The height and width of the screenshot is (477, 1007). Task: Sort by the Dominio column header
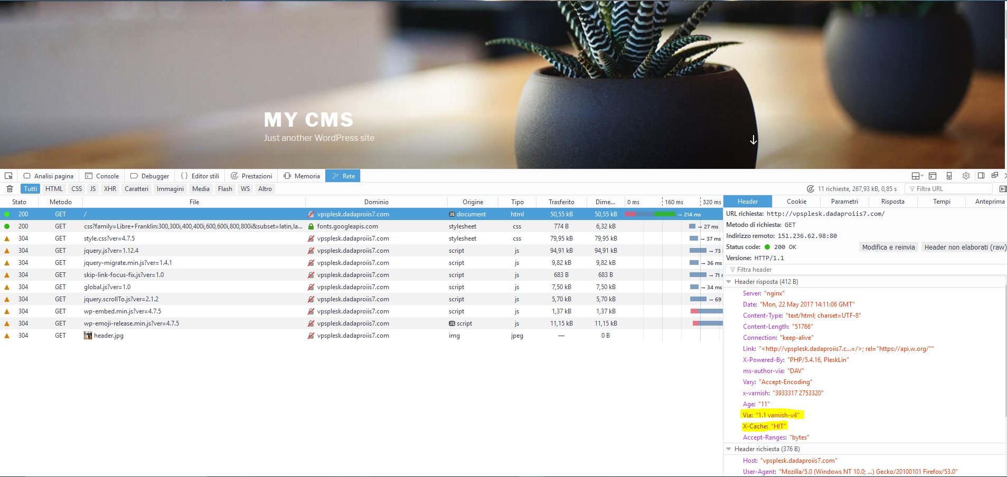point(376,202)
